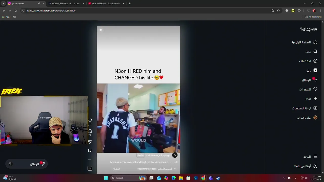
Task: Install app icon in address bar
Action: coord(273,11)
